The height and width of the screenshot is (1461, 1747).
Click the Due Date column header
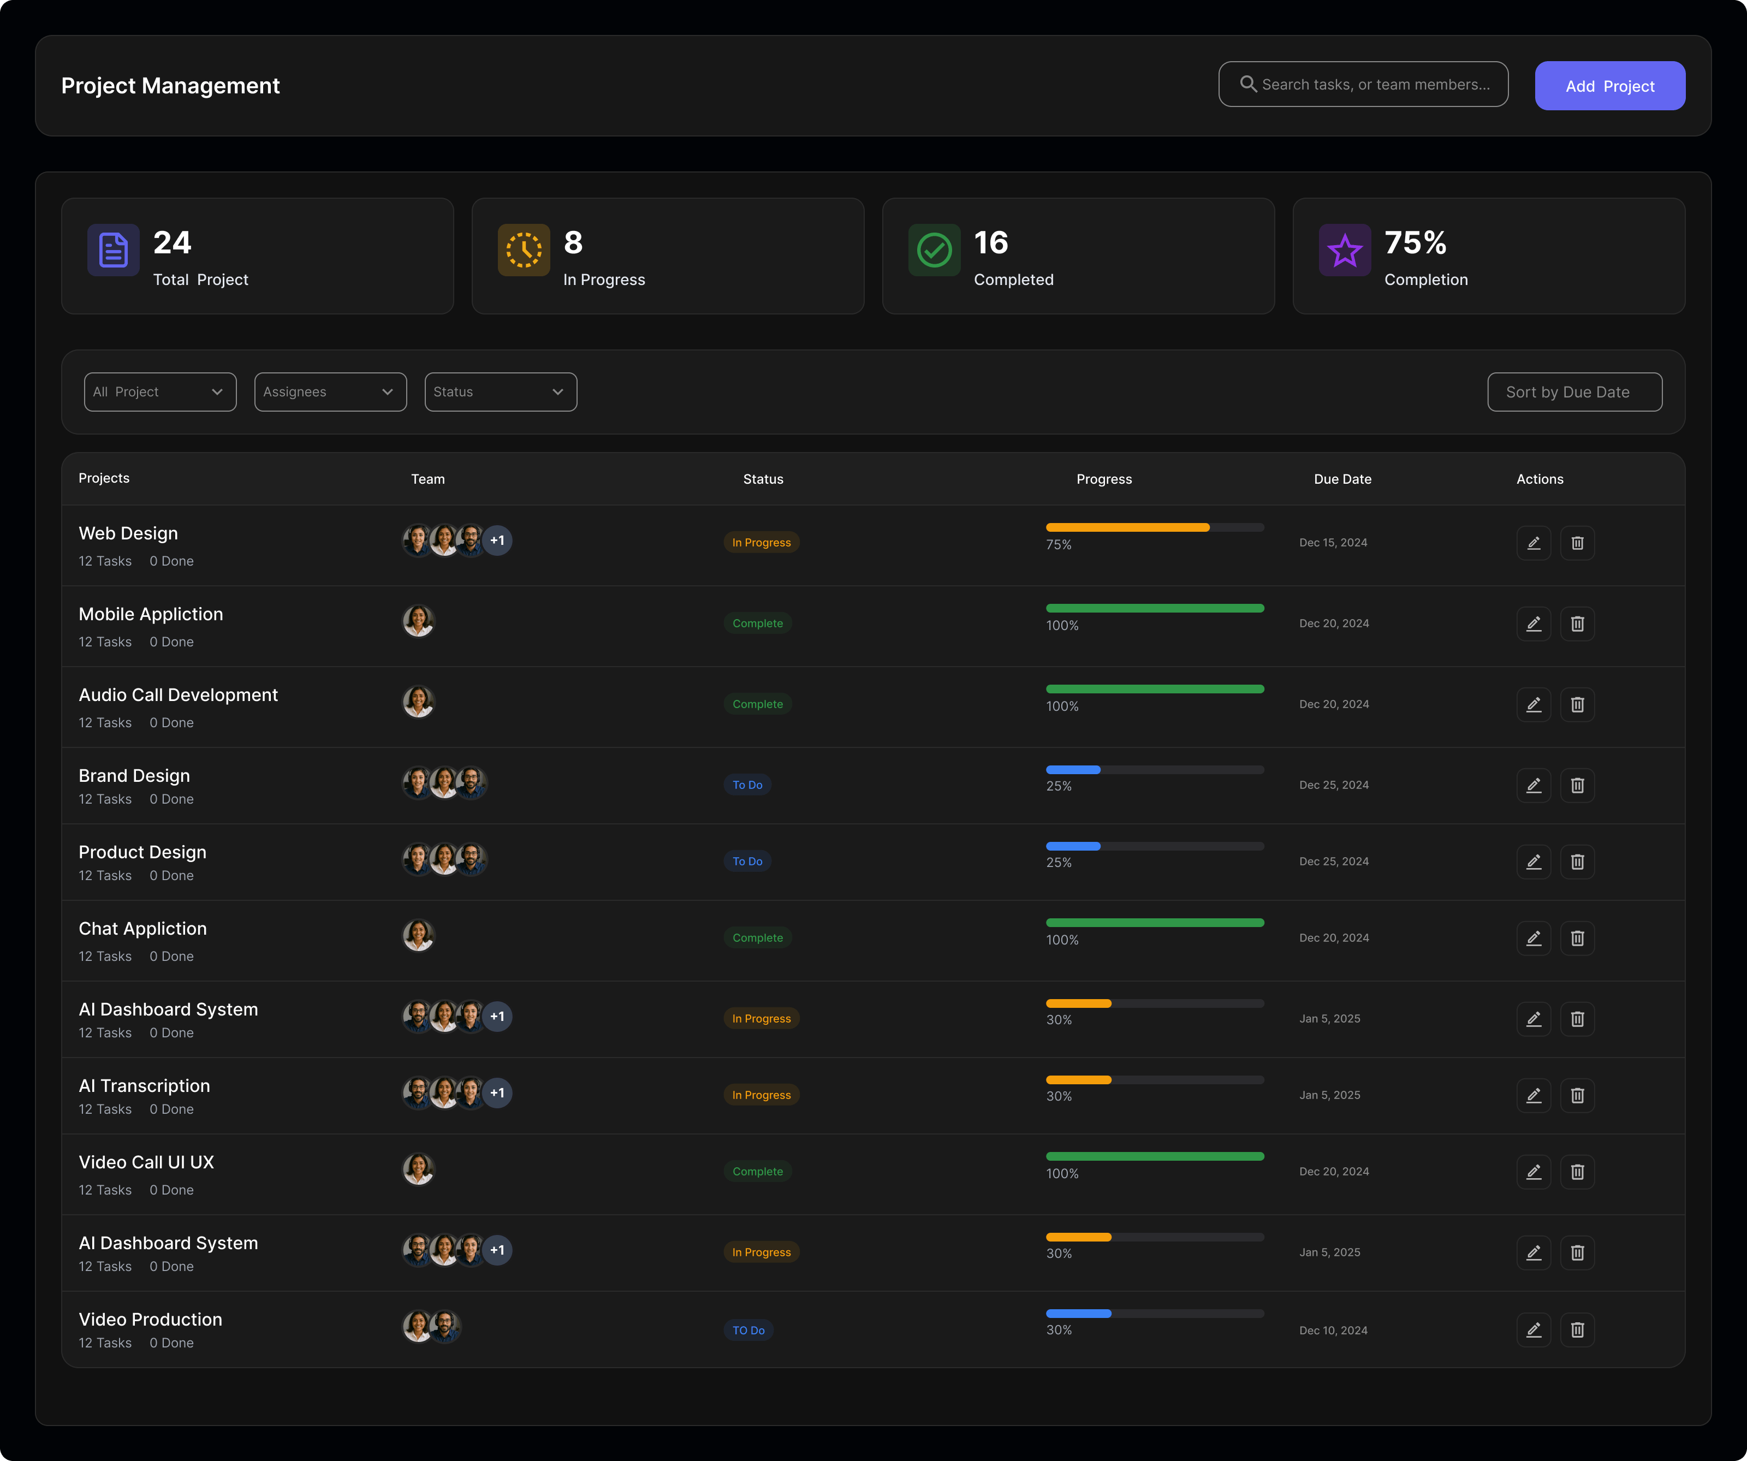(1342, 479)
